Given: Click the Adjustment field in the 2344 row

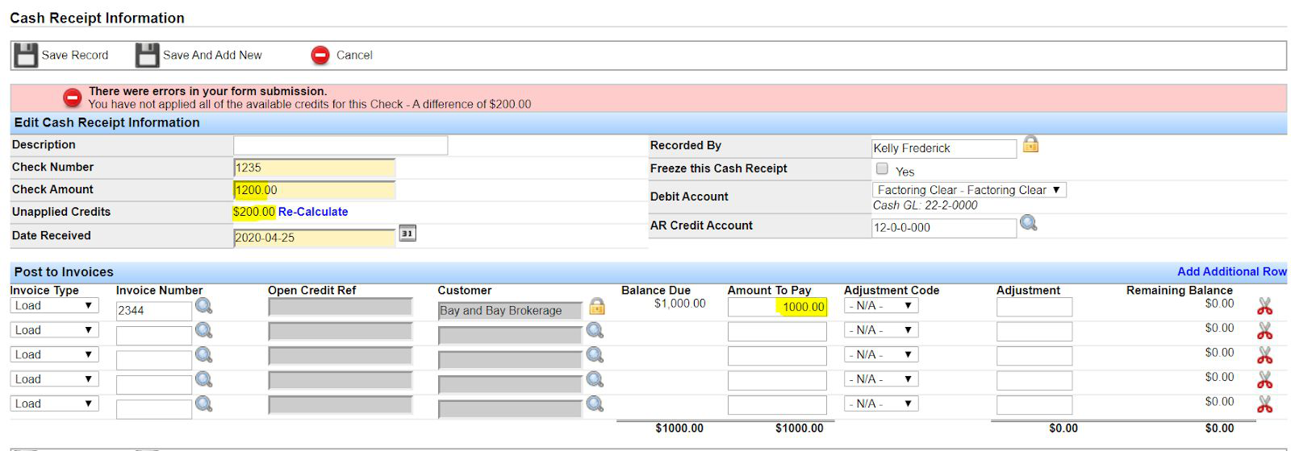Looking at the screenshot, I should tap(1034, 307).
